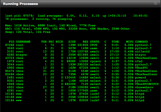Click PID 6291 in the list
161x112 pixels.
(x=11, y=91)
